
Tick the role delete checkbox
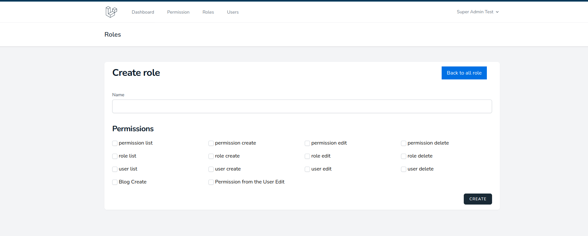pyautogui.click(x=404, y=156)
